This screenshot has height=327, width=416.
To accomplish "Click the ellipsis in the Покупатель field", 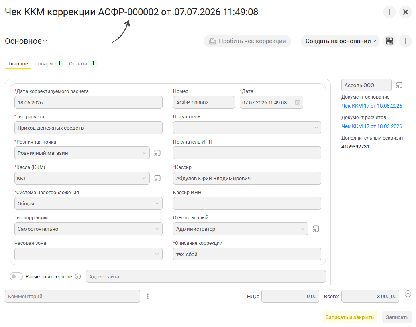I will [315, 128].
